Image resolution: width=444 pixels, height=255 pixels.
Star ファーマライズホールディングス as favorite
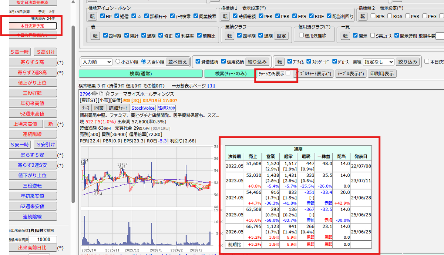tap(108, 93)
